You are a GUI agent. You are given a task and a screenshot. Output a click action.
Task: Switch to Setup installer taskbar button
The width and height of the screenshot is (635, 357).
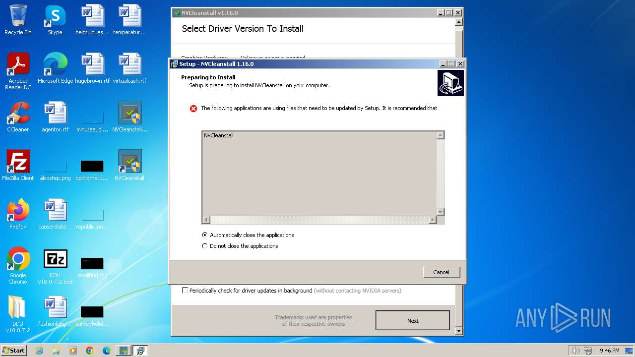point(140,351)
